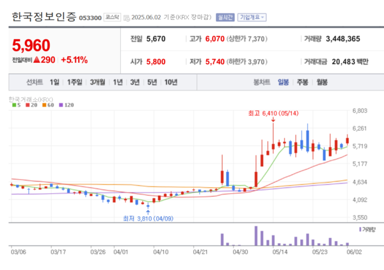Select the 1주일 line chart tab
384x270 pixels.
(75, 82)
